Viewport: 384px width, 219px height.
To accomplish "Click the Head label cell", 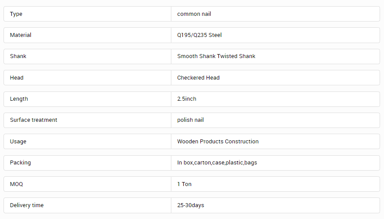I will click(87, 78).
